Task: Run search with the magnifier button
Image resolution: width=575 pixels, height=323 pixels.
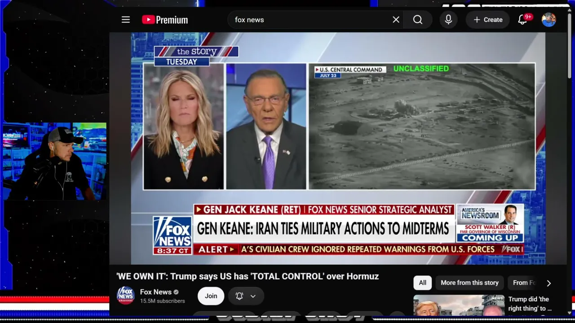Action: pos(418,20)
